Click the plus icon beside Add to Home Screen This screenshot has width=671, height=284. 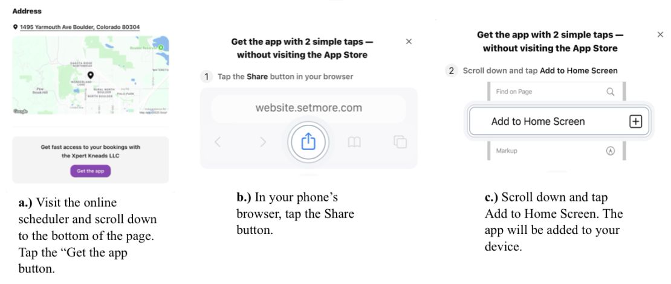pos(636,122)
